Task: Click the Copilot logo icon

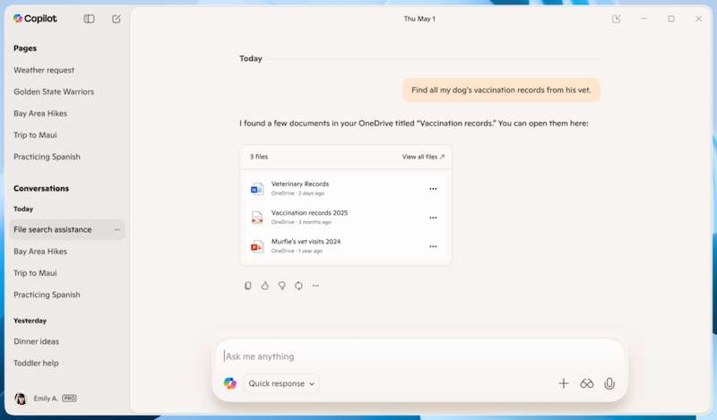Action: point(18,18)
